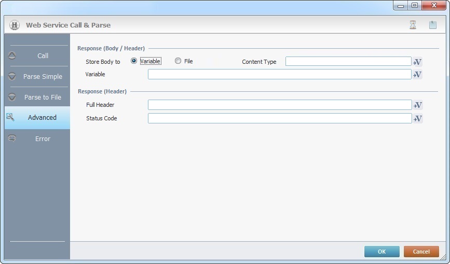Image resolution: width=450 pixels, height=264 pixels.
Task: Click the clipboard notes icon in the header
Action: click(x=432, y=25)
